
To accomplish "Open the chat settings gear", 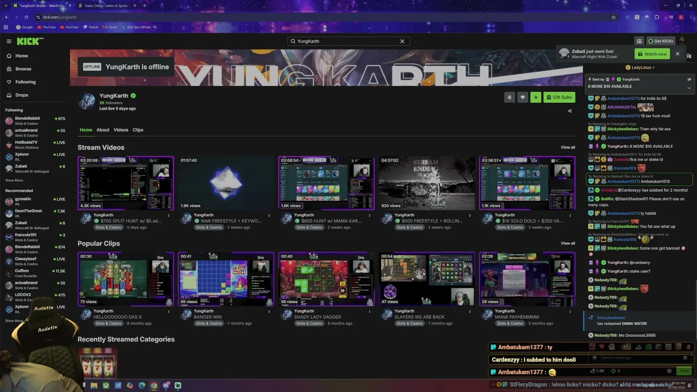I will pos(669,371).
